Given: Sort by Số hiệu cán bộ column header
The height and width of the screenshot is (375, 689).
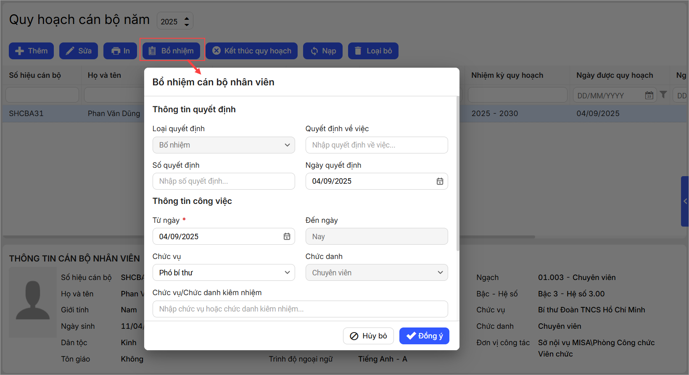Looking at the screenshot, I should [35, 75].
